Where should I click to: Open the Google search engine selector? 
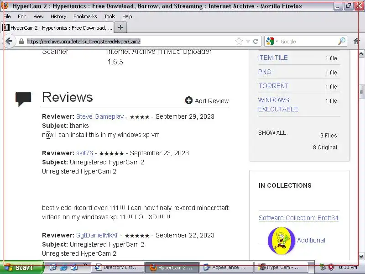pyautogui.click(x=272, y=42)
